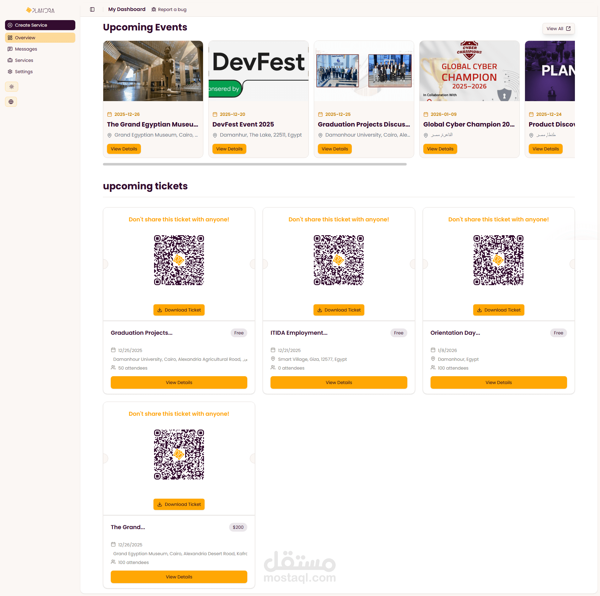
Task: Click calendar icon next to 2025-12-20
Action: [x=215, y=114]
